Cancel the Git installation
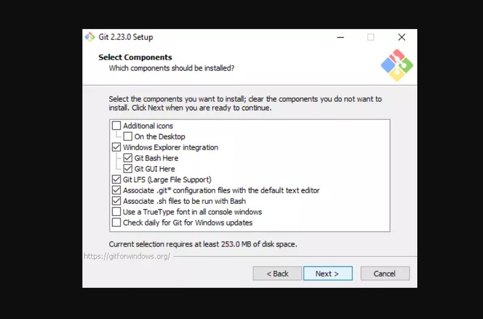The image size is (483, 319). pos(385,274)
